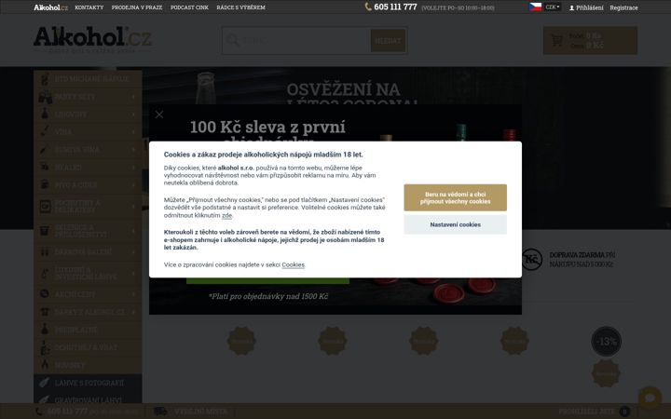Image resolution: width=671 pixels, height=419 pixels.
Task: Open the Podcast Cink link
Action: [189, 7]
